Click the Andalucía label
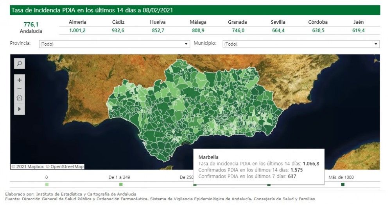This screenshot has width=391, height=205. click(x=31, y=31)
